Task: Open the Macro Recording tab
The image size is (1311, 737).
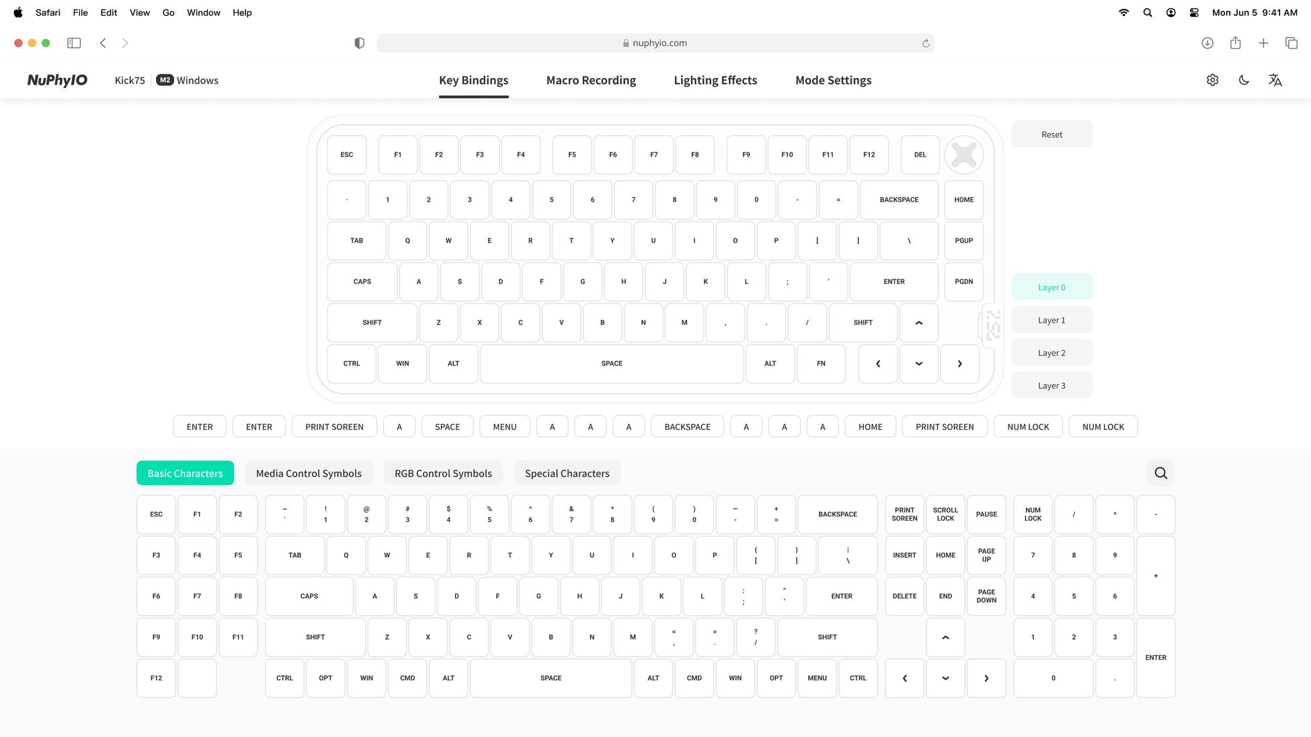Action: pyautogui.click(x=591, y=80)
